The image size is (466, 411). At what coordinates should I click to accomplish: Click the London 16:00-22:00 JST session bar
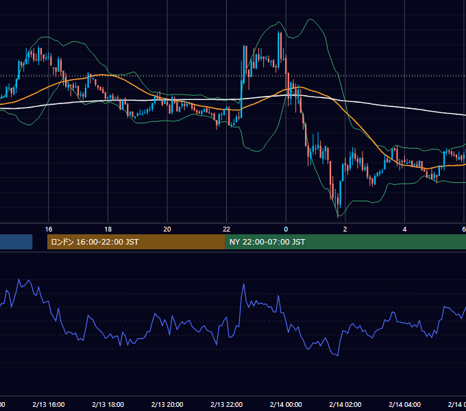[136, 242]
